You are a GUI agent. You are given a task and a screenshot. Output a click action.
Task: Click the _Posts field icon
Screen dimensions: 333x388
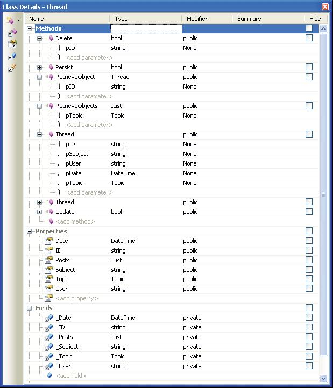coord(49,337)
